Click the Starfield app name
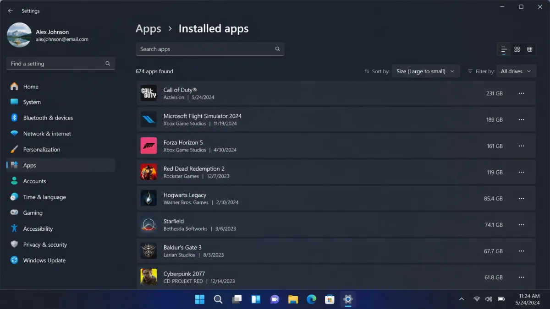550x309 pixels. click(174, 221)
